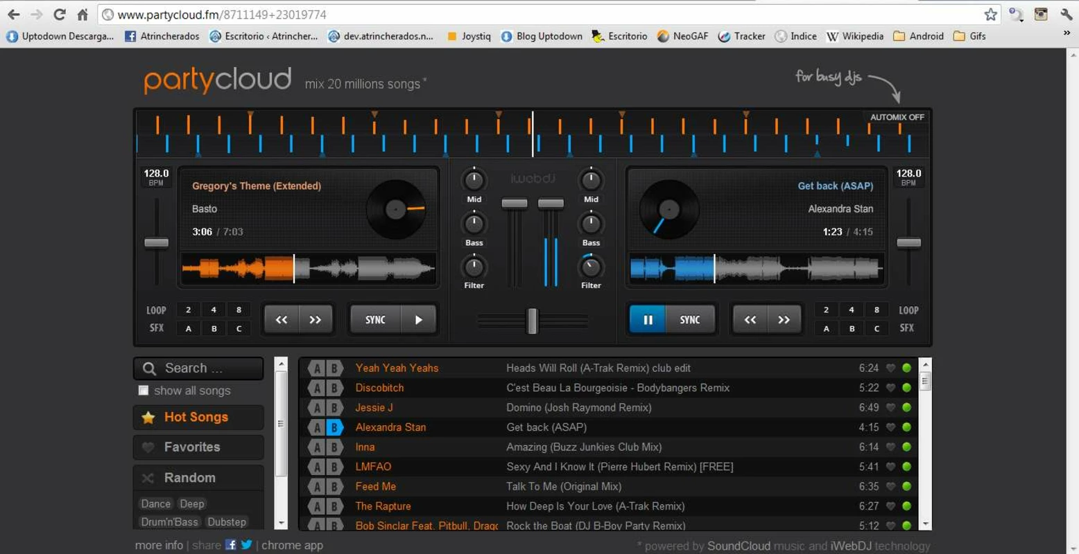Pause the right deck track
Image resolution: width=1079 pixels, height=554 pixels.
[648, 320]
